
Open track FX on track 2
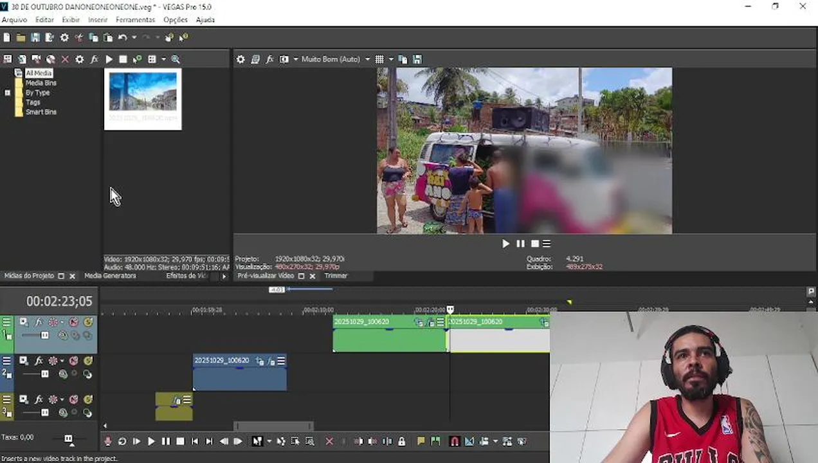[x=38, y=361]
